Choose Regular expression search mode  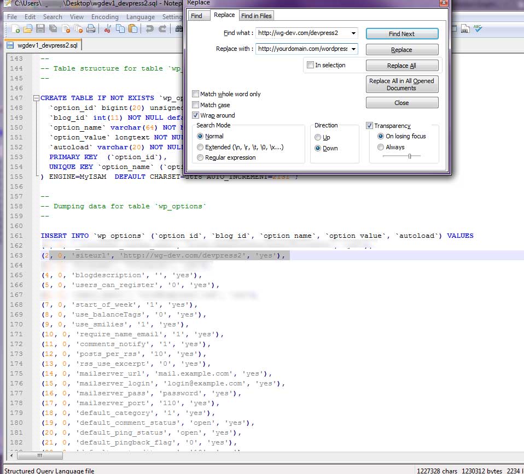200,157
